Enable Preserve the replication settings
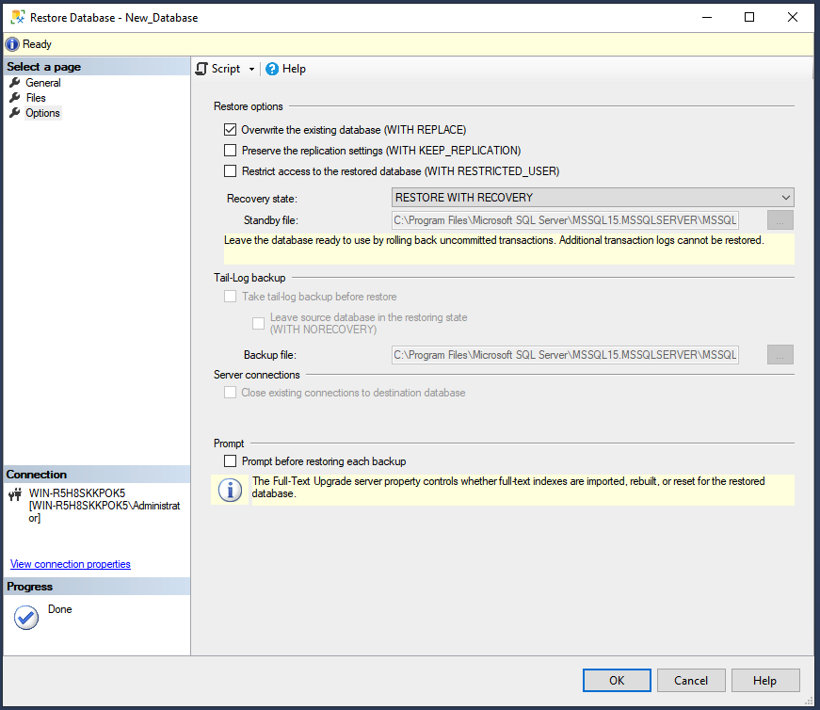 tap(231, 150)
